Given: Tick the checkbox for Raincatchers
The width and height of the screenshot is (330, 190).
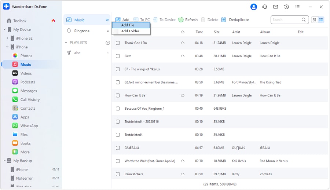Looking at the screenshot, I should click(118, 174).
